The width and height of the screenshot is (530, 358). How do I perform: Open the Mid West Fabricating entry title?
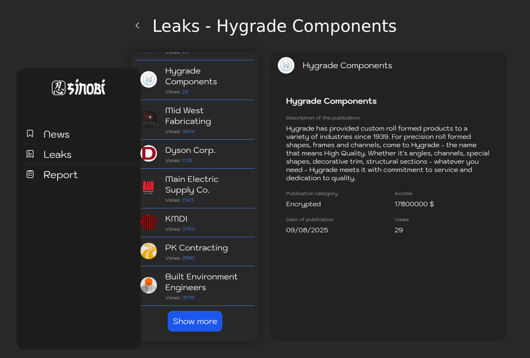(188, 116)
